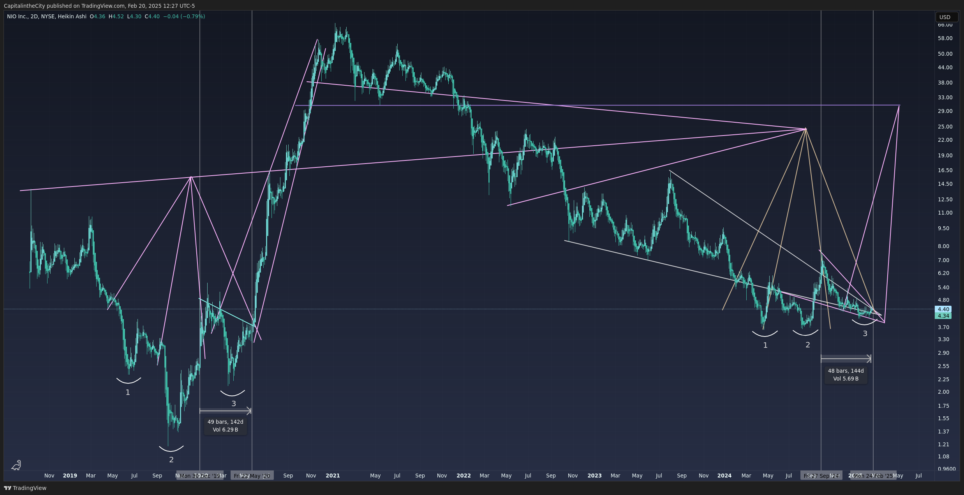
Task: Click the 'Mon 24 Feb '25' date marker
Action: click(873, 476)
